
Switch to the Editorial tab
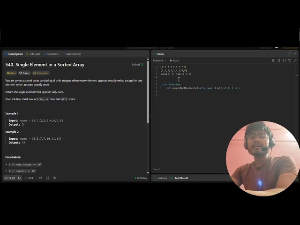[33, 54]
